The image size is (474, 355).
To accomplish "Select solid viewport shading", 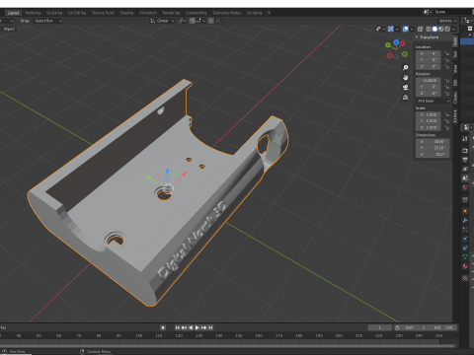I will [434, 29].
